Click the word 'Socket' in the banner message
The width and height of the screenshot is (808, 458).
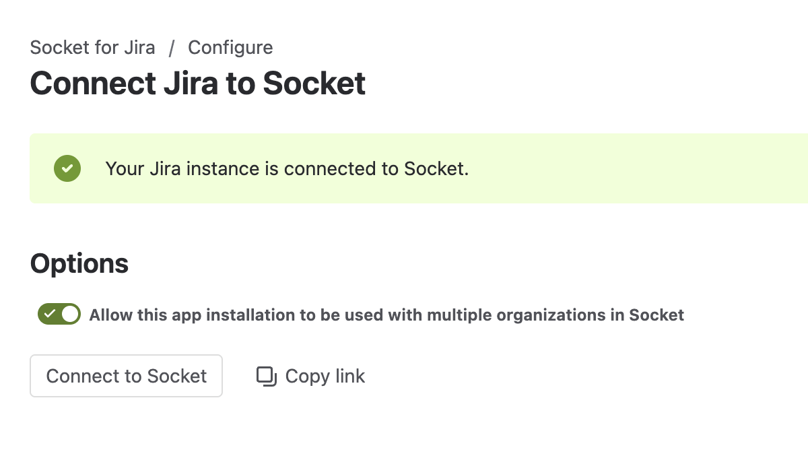(436, 168)
